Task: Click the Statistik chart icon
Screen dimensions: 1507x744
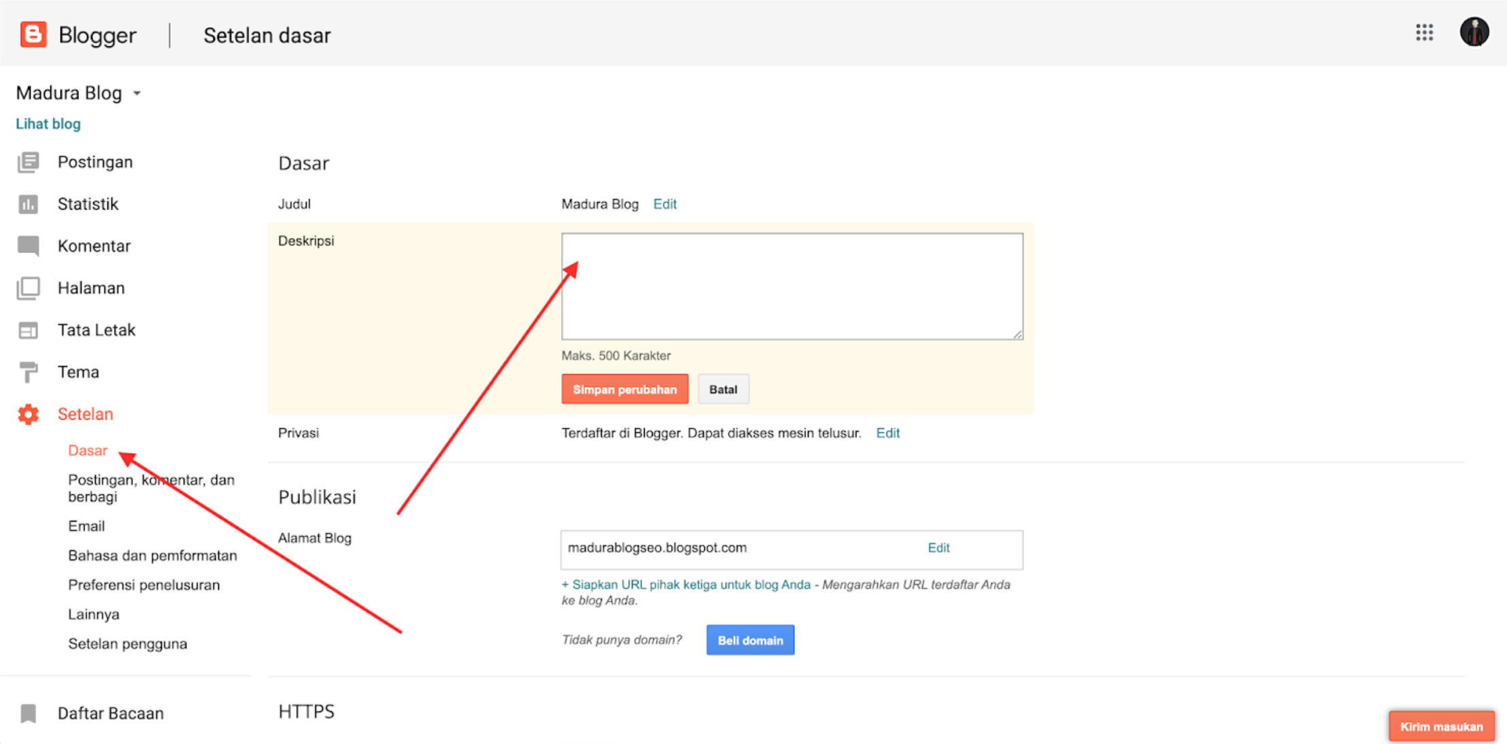Action: pos(28,204)
